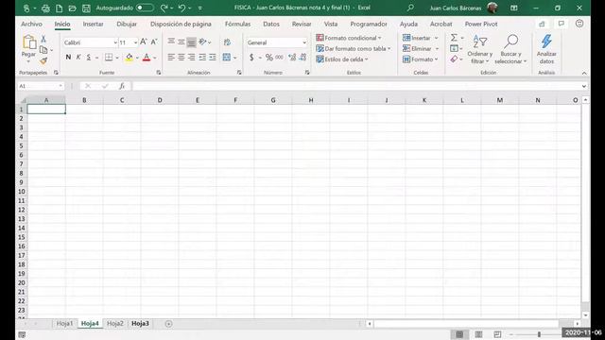Click the increase decimals icon
The width and height of the screenshot is (605, 340).
[x=292, y=58]
